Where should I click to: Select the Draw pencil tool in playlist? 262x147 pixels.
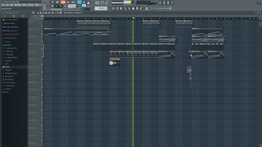(38, 13)
